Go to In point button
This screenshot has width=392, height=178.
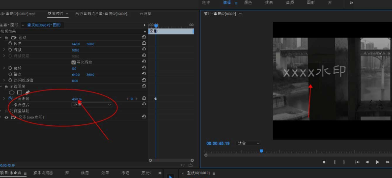[357, 162]
